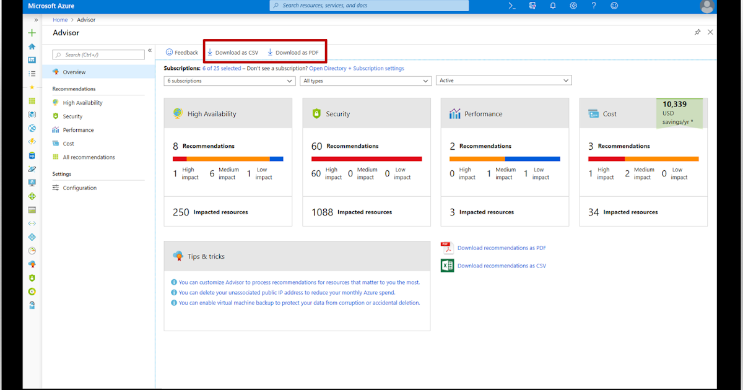Create a resource with the plus icon
743x390 pixels.
(x=32, y=33)
